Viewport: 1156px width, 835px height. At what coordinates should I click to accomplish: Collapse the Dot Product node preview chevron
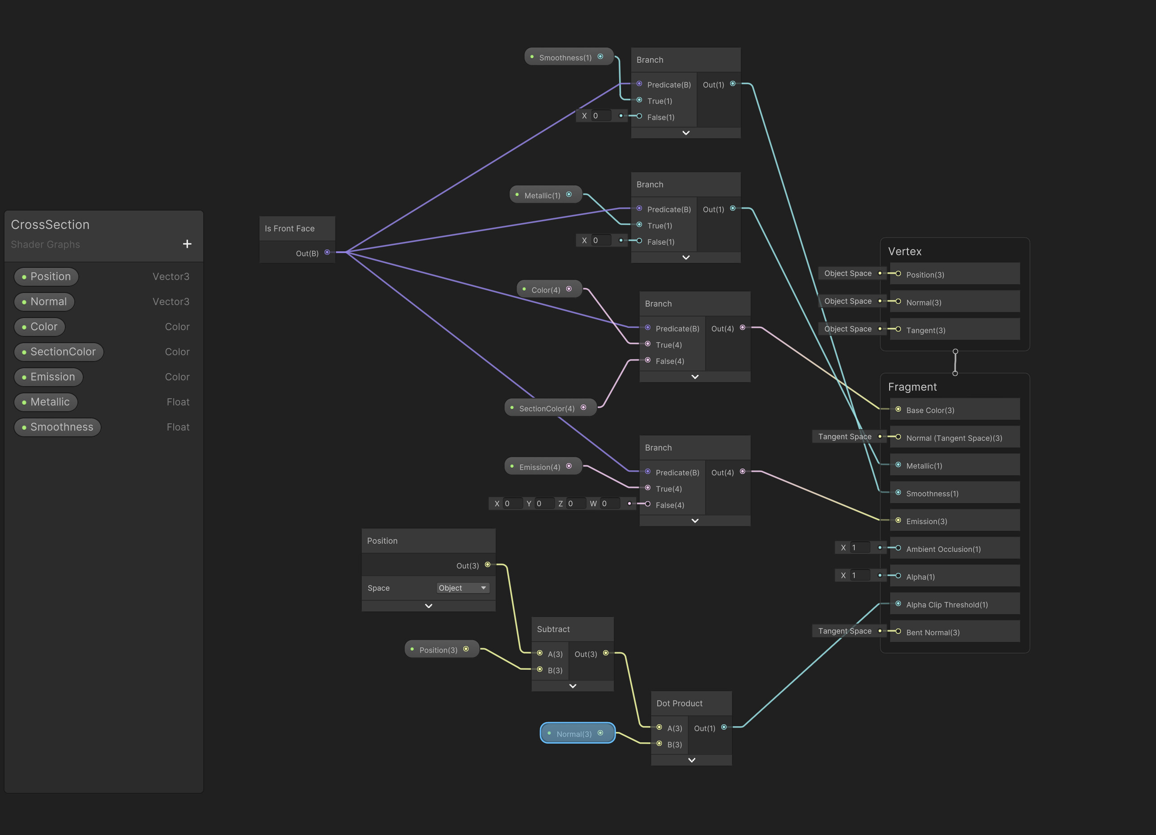pos(691,760)
